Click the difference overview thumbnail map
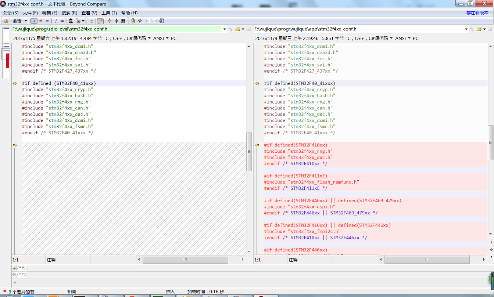 tap(6, 52)
